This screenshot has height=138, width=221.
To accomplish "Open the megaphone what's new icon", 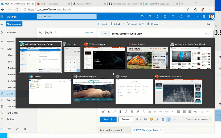I will click(196, 17).
